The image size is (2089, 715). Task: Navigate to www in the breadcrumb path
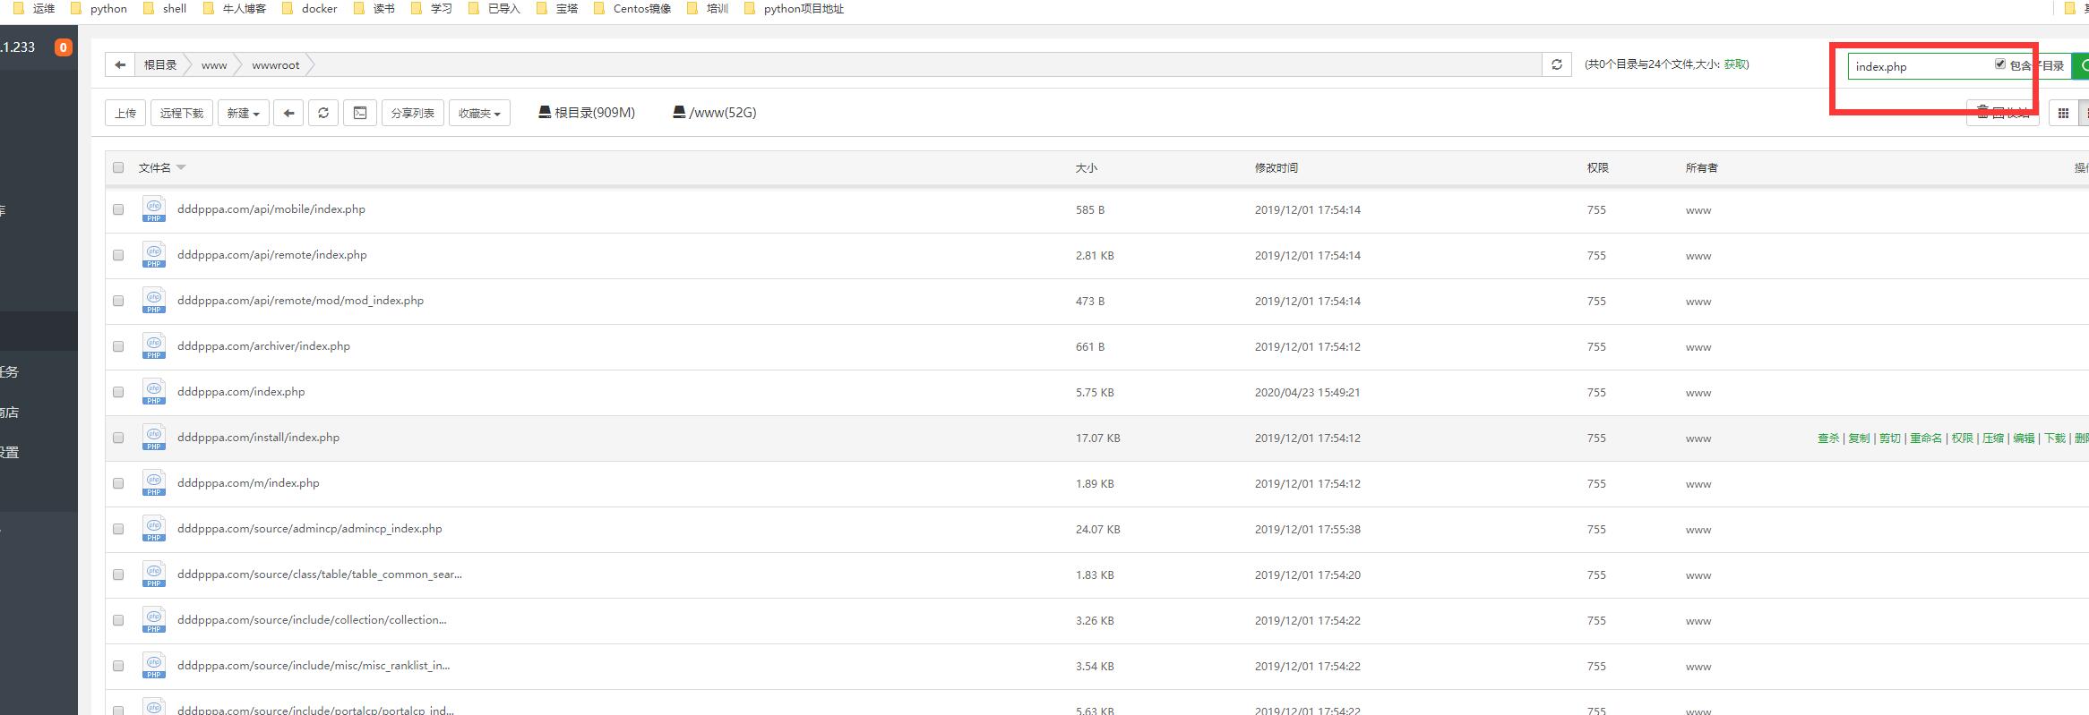(214, 65)
